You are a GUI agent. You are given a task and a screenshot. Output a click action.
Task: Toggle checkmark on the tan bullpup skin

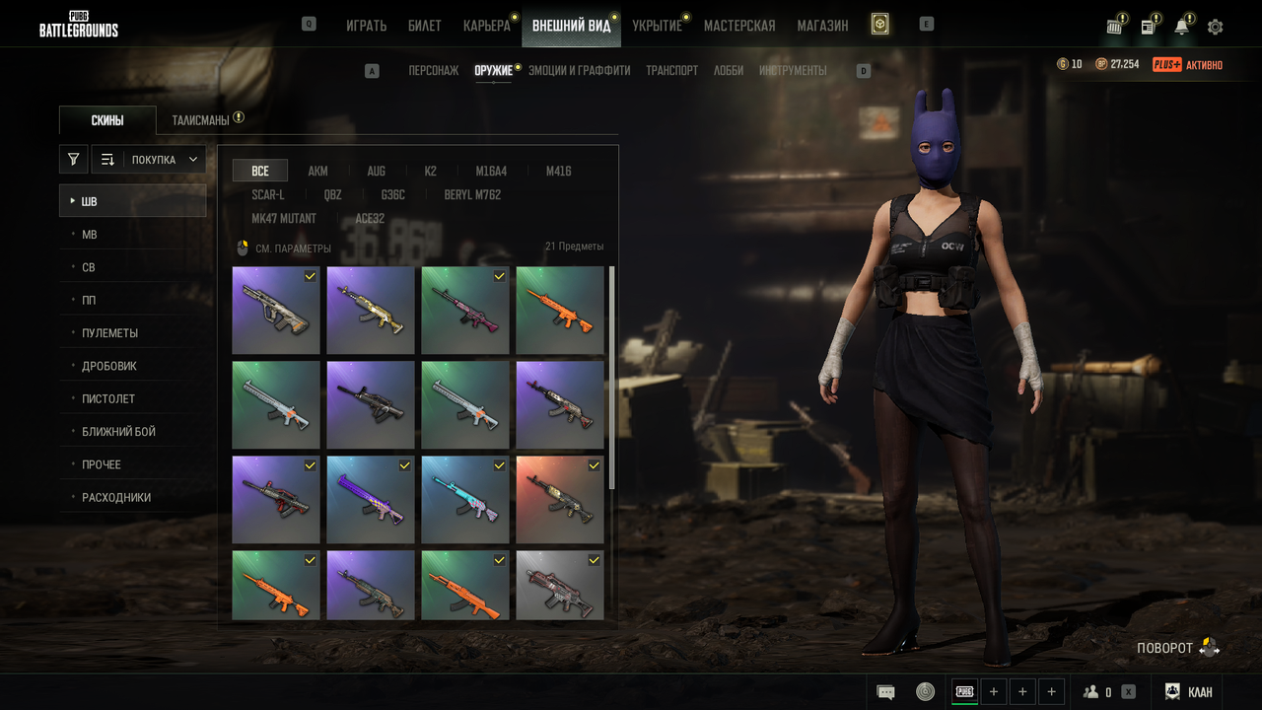pos(310,276)
